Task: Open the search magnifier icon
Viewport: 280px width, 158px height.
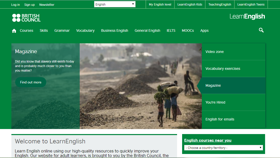Action: tap(261, 30)
